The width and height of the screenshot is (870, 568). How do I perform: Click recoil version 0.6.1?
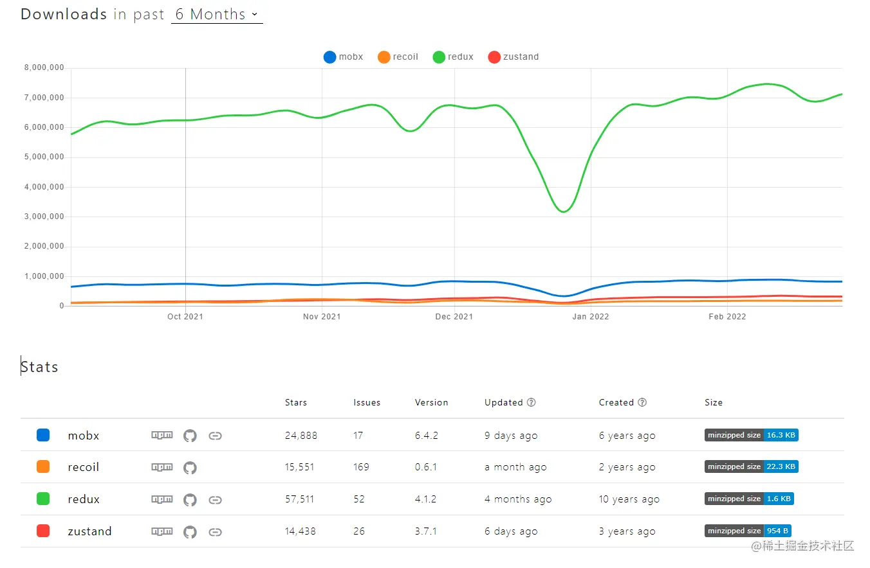point(426,468)
